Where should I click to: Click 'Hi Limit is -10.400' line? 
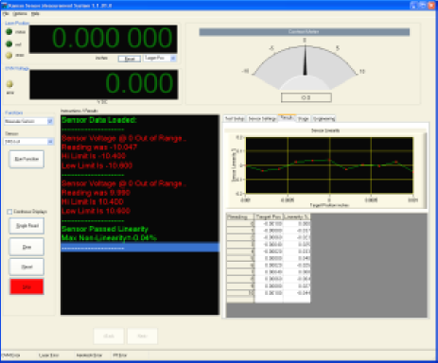point(94,156)
